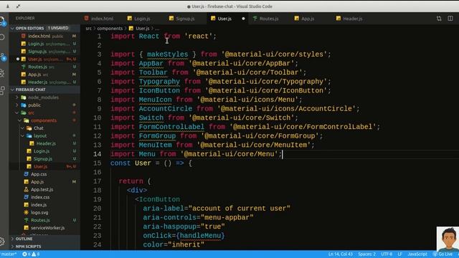Open the Manage gear menu
This screenshot has width=459, height=258.
[2, 242]
